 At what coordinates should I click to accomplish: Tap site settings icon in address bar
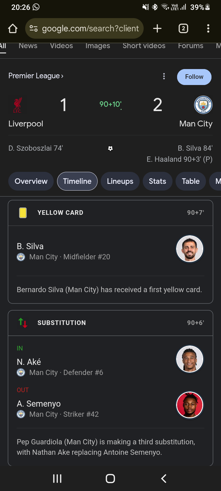[x=33, y=29]
